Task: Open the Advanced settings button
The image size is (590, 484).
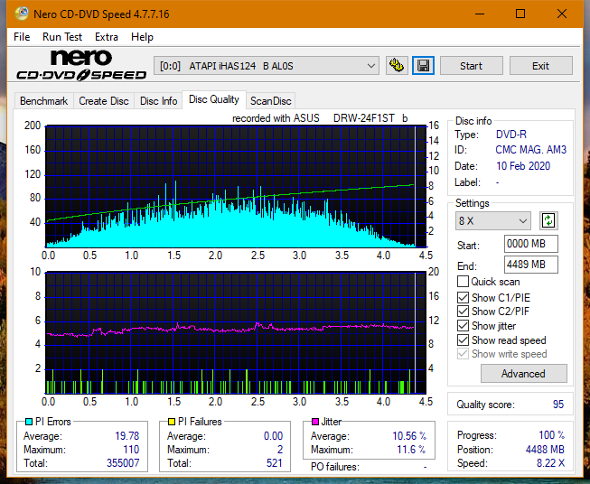Action: [523, 374]
